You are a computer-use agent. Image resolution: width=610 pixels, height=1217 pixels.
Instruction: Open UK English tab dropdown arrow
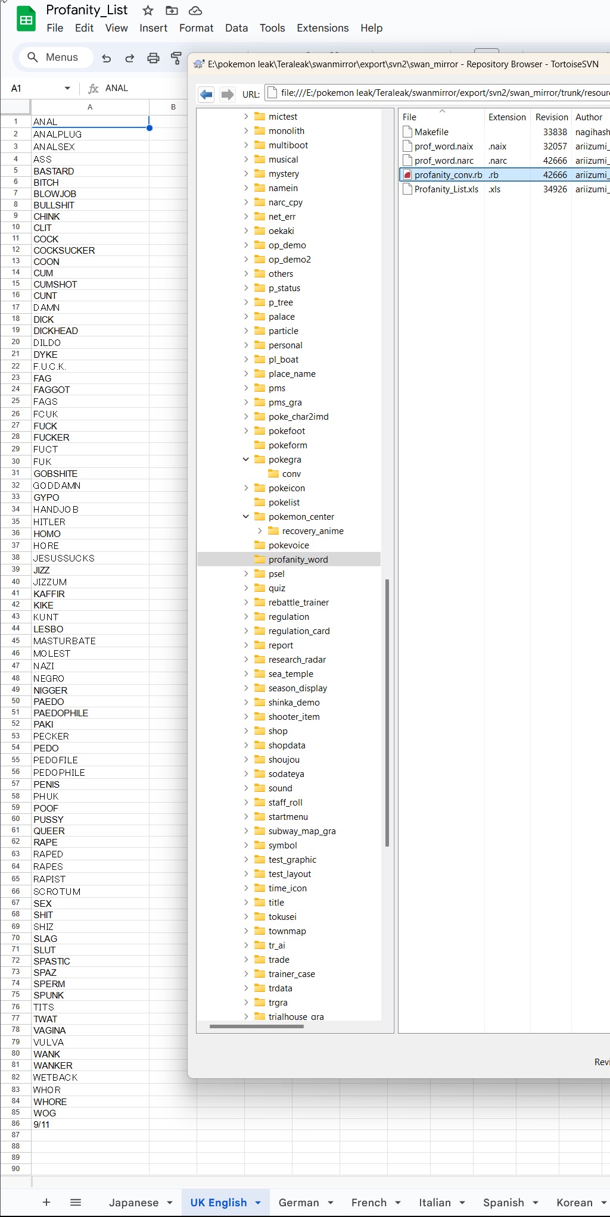click(258, 1203)
